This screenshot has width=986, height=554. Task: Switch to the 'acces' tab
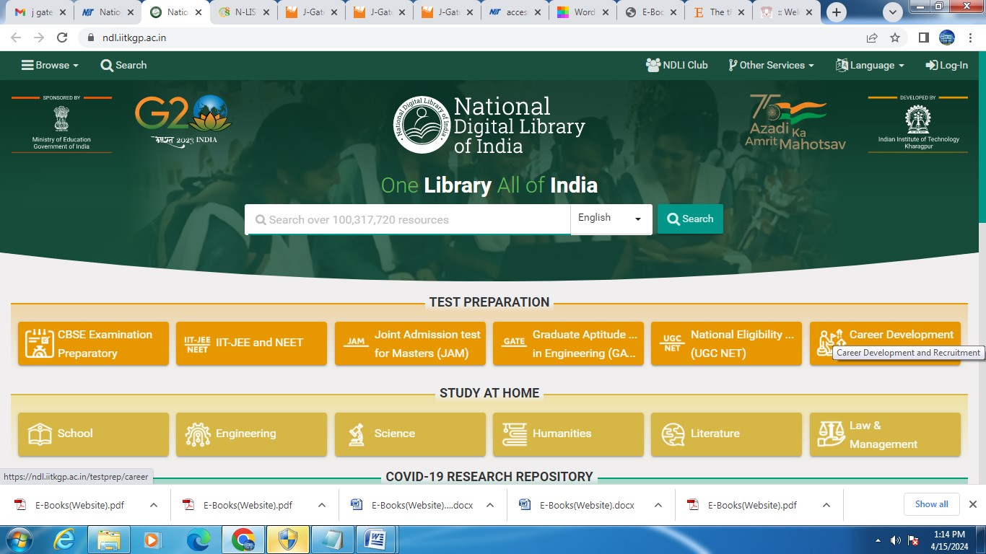coord(517,12)
